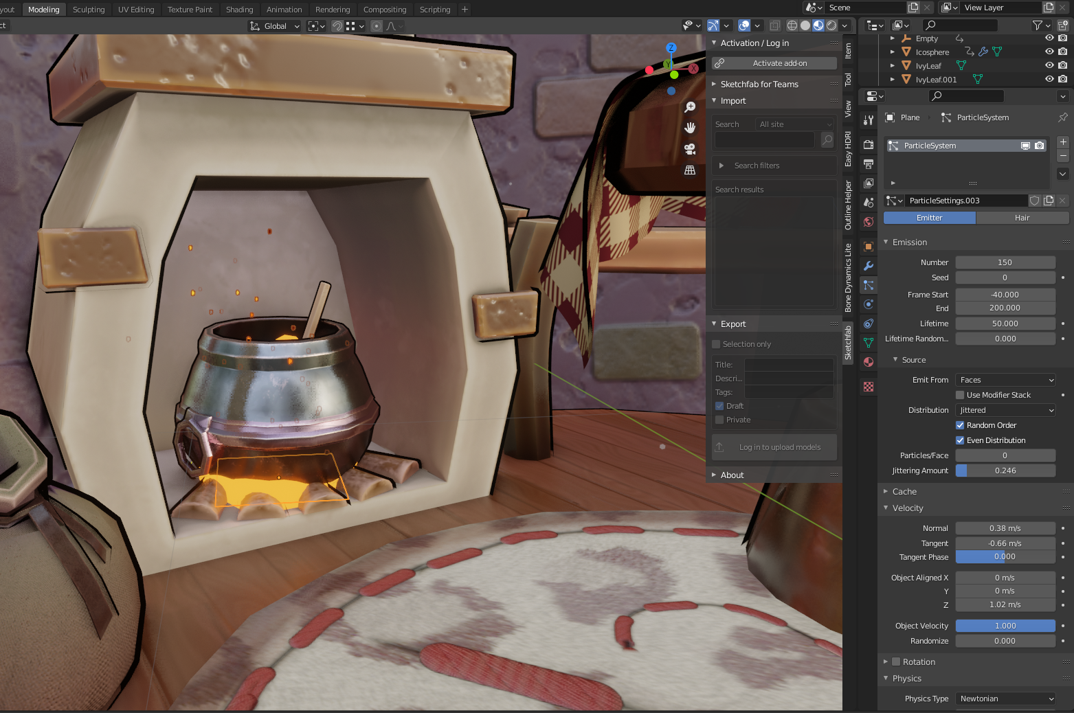Open the Object properties tab icon
Viewport: 1074px width, 713px height.
[869, 247]
